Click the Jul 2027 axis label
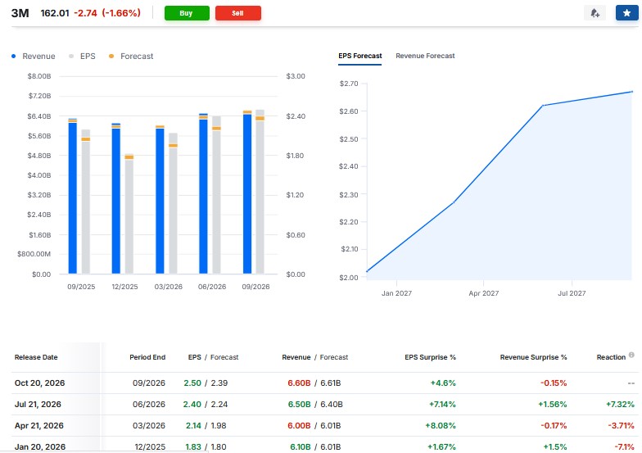 [x=572, y=293]
